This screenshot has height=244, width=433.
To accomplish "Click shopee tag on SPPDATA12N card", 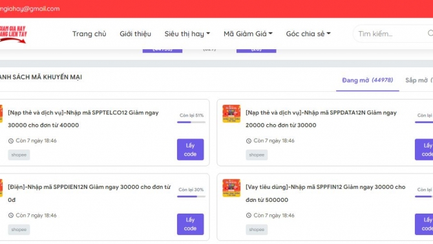I will click(x=257, y=155).
